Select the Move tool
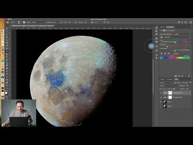Image resolution: width=193 pixels, height=145 pixels. pyautogui.click(x=7, y=29)
